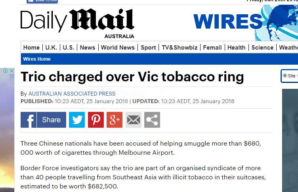This screenshot has height=192, width=298.
Task: Share via Google Plus icon
Action: 115,120
